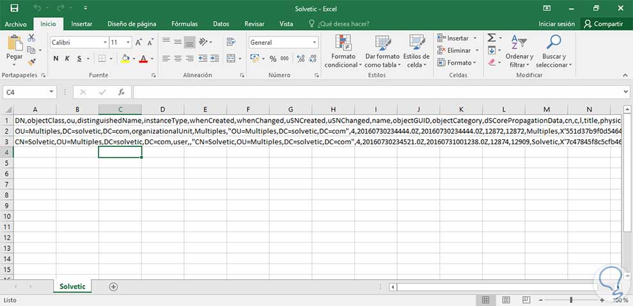Screen dimensions: 633x306
Task: Open the font size 11 dropdown
Action: point(128,42)
